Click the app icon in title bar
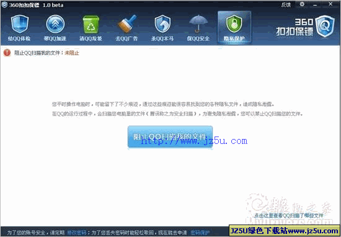 point(4,5)
